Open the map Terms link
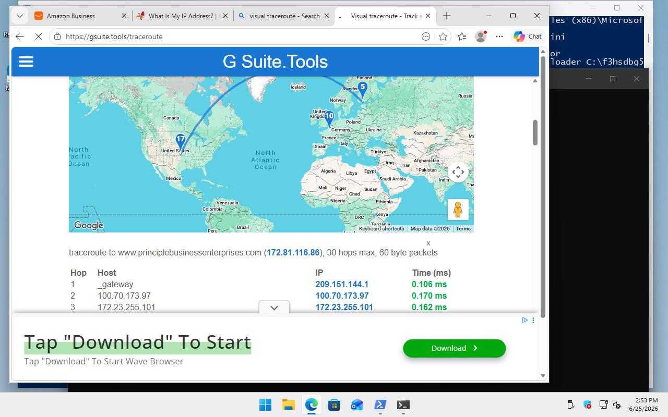 [463, 229]
